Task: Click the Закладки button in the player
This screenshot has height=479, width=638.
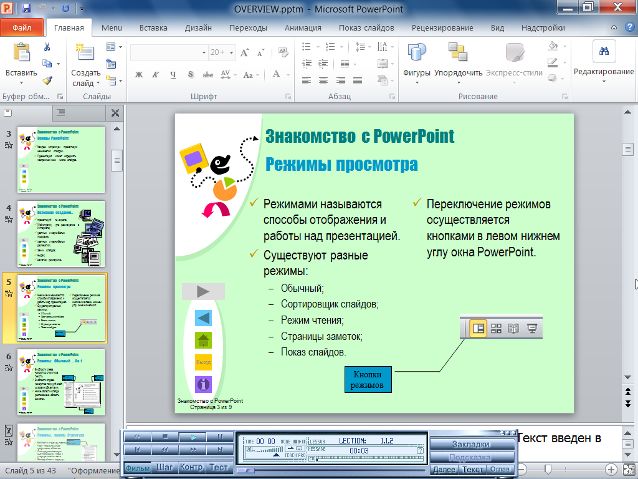Action: tap(471, 444)
